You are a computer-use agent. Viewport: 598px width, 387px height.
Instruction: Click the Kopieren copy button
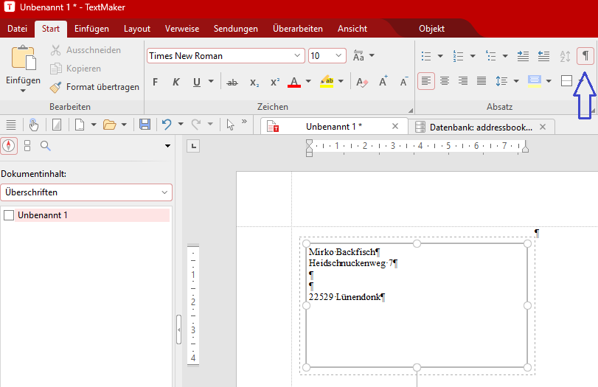point(75,69)
